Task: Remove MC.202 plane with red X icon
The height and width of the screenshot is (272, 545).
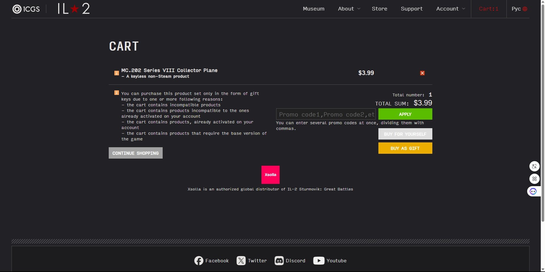Action: pos(422,73)
